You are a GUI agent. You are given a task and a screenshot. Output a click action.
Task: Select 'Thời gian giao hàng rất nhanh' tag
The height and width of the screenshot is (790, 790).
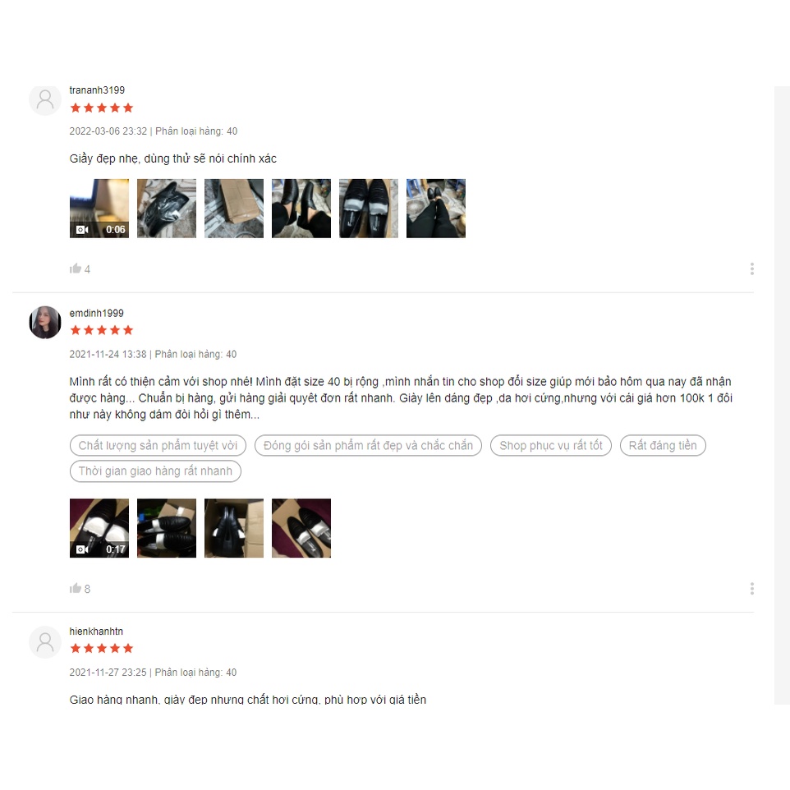point(155,471)
